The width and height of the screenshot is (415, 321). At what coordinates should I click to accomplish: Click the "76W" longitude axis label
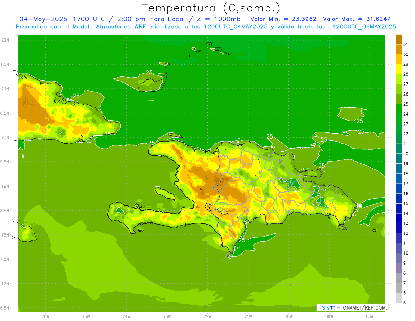45,316
